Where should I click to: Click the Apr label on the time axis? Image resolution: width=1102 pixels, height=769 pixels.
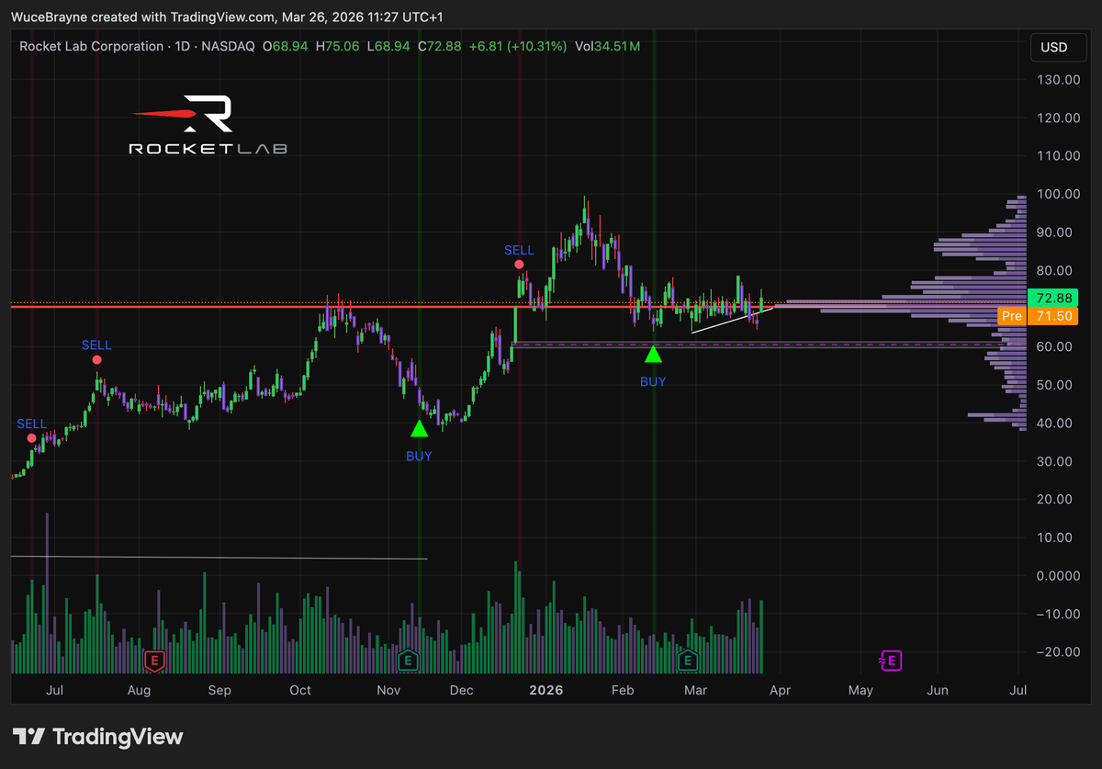tap(780, 690)
